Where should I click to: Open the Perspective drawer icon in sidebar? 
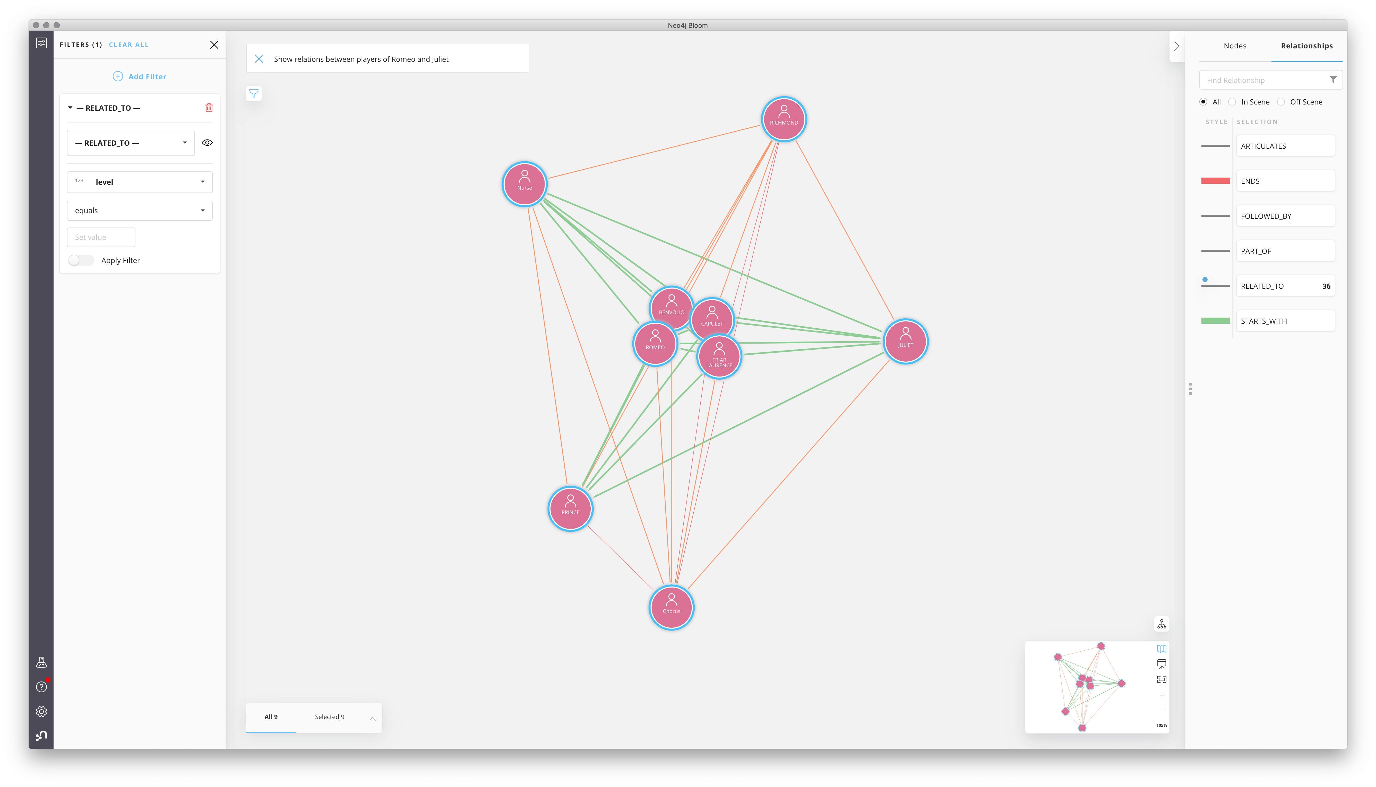[41, 43]
